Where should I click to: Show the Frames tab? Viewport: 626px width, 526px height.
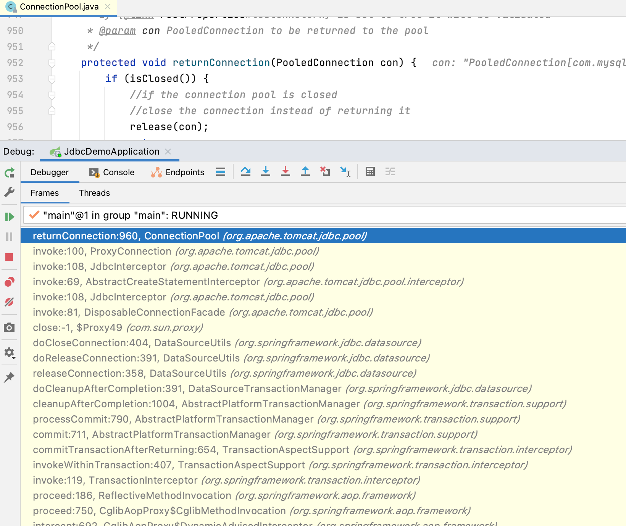click(x=45, y=193)
